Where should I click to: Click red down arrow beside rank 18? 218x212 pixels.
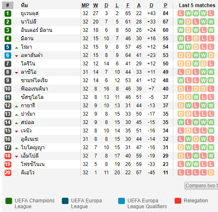(16, 157)
